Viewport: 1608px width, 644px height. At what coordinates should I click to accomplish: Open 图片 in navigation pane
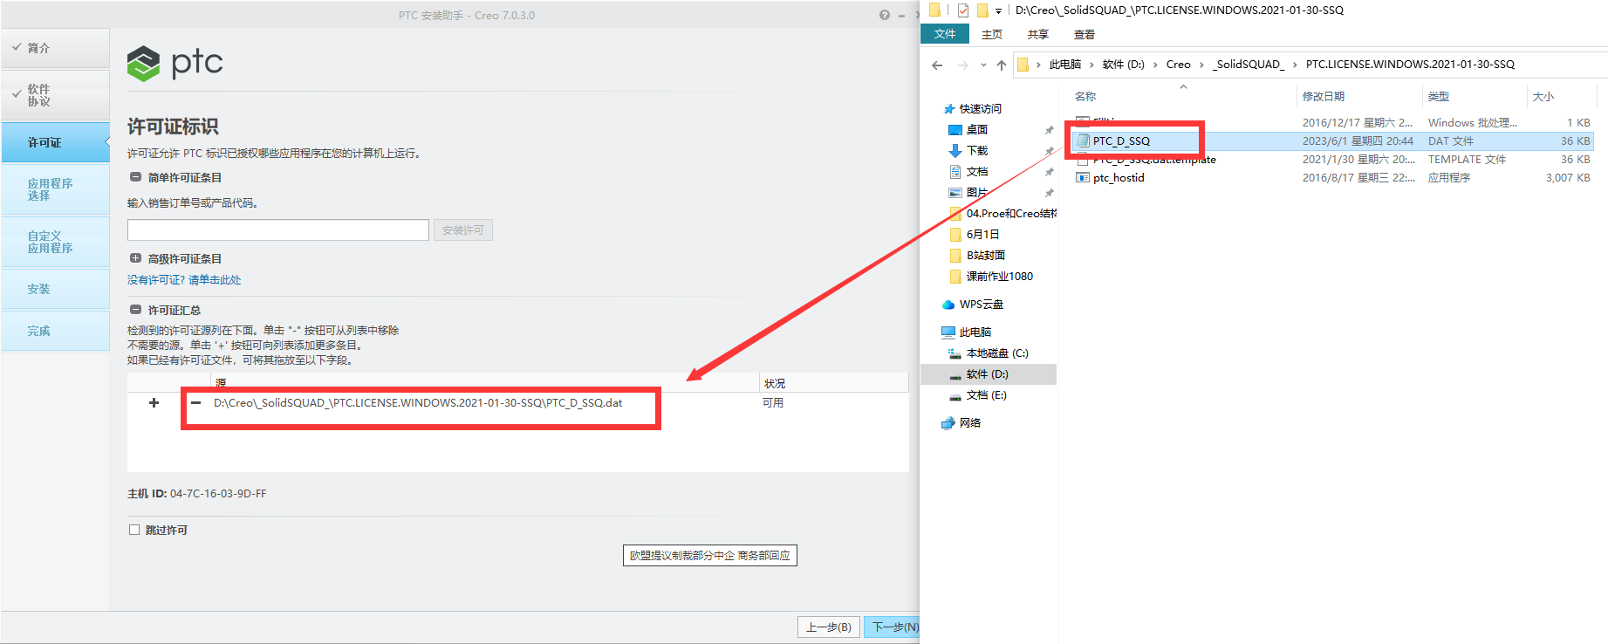point(976,193)
